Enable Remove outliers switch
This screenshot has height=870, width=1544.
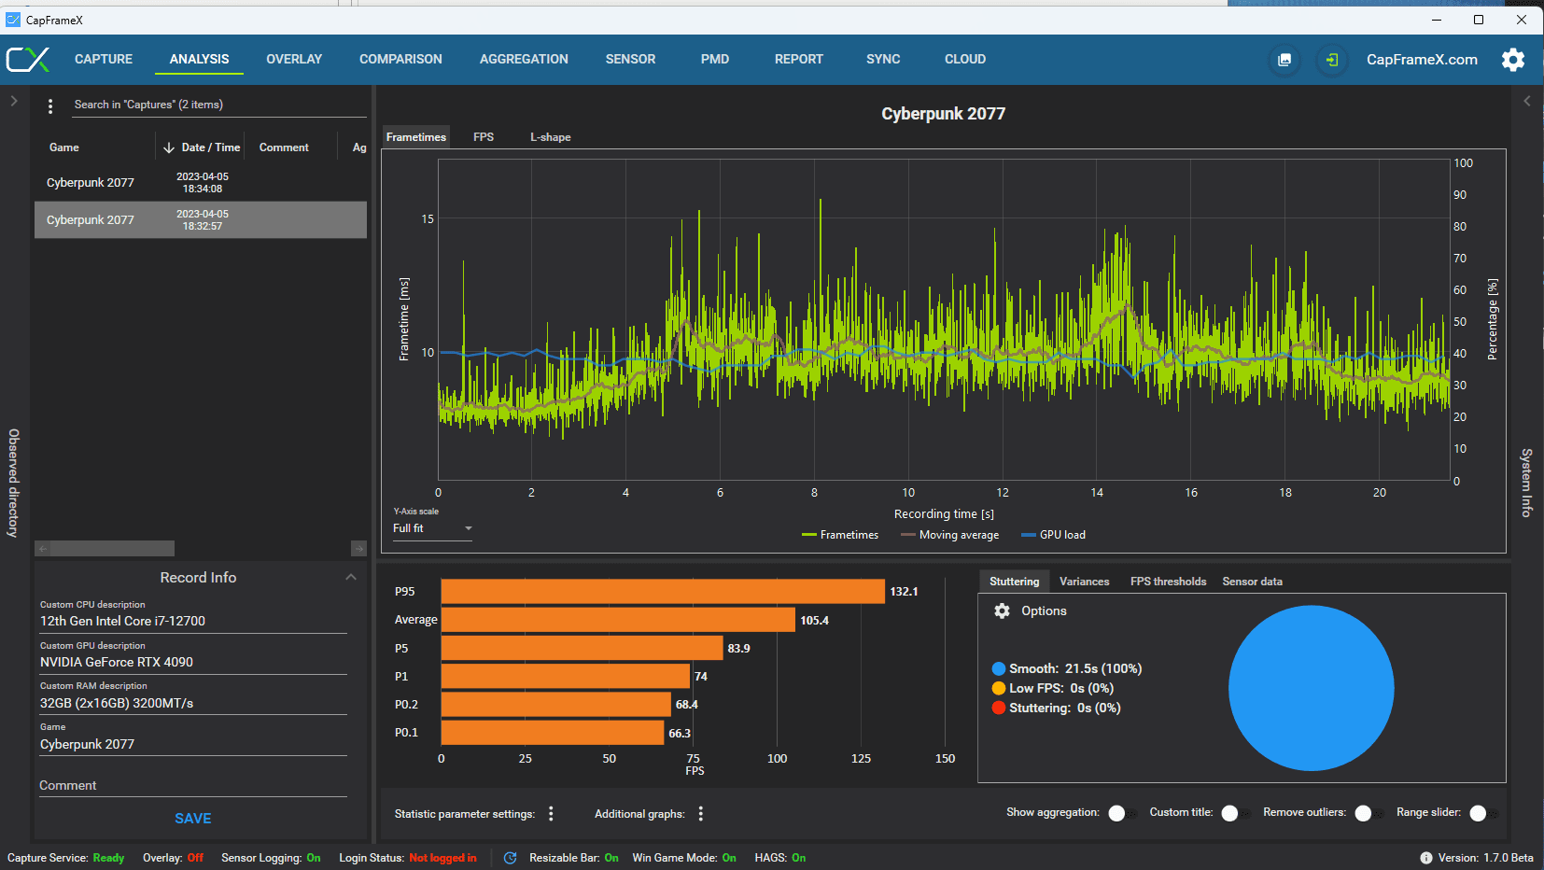(1369, 813)
